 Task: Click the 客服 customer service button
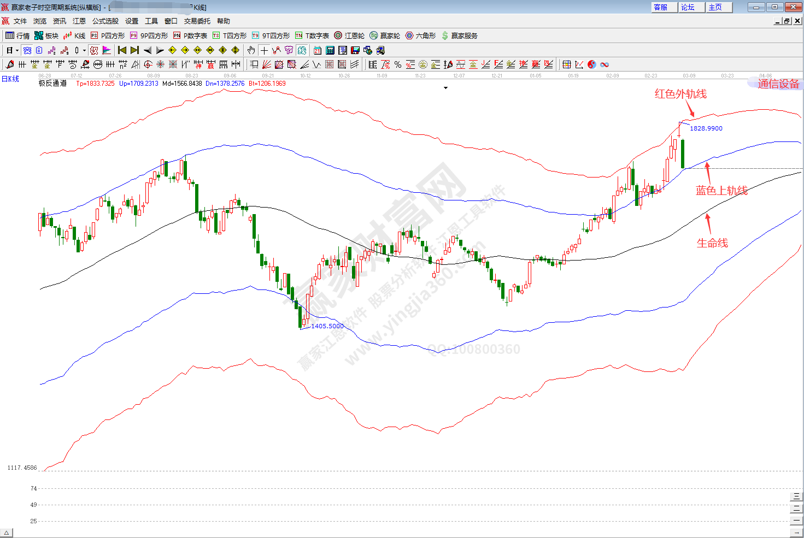661,7
